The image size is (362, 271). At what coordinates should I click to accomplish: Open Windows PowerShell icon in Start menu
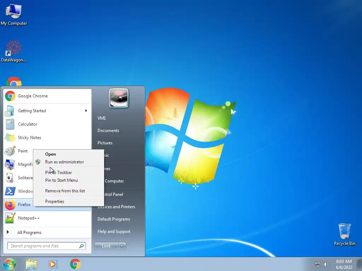pos(10,191)
